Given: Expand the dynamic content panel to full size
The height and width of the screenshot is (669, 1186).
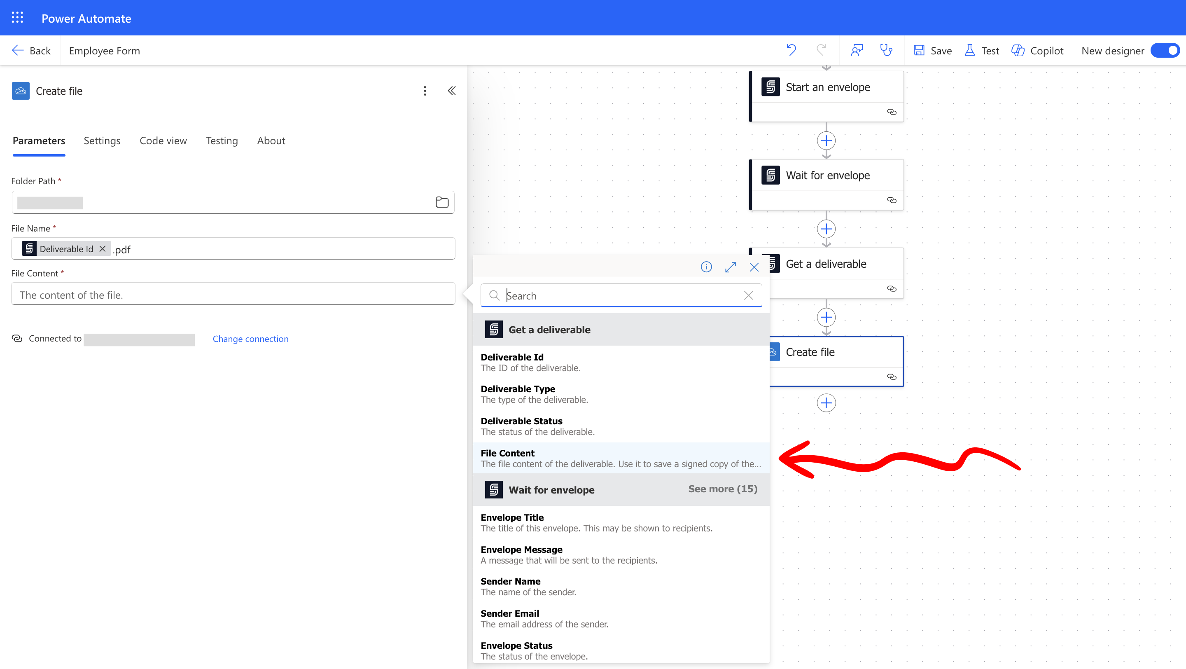Looking at the screenshot, I should click(x=730, y=267).
